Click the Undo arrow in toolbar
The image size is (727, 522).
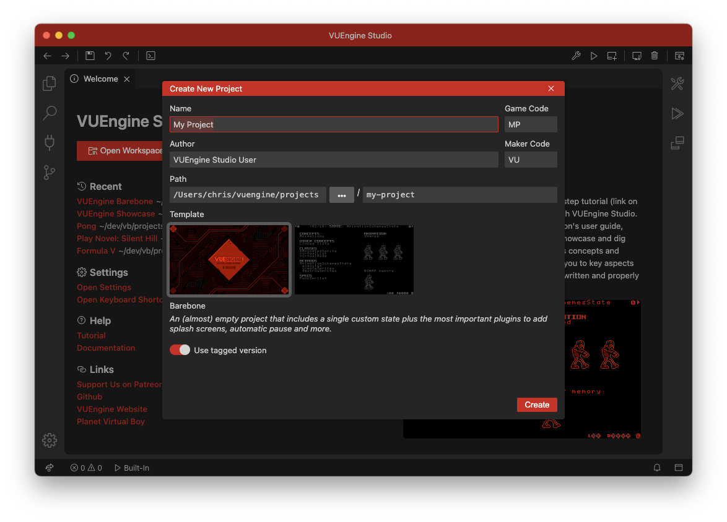tap(108, 56)
